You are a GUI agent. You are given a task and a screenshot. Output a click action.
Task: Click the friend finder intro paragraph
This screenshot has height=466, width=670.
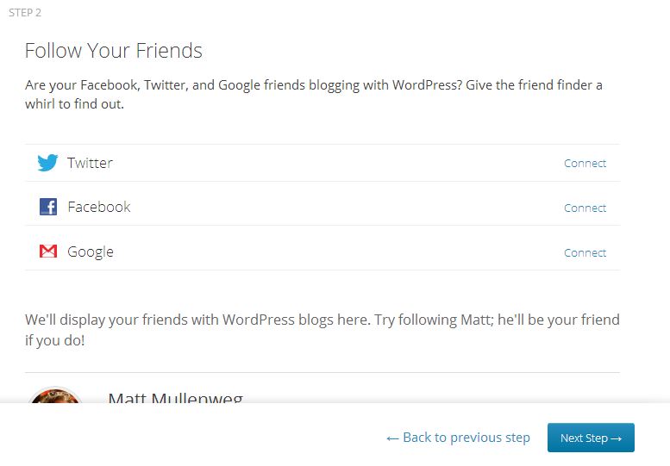[x=314, y=94]
